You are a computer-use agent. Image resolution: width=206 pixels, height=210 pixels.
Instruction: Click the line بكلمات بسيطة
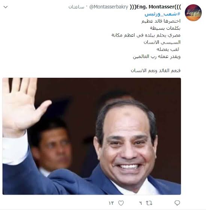coord(165,28)
